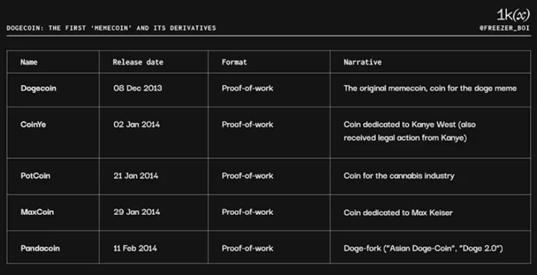Select the Dogecoin name cell

(x=38, y=88)
